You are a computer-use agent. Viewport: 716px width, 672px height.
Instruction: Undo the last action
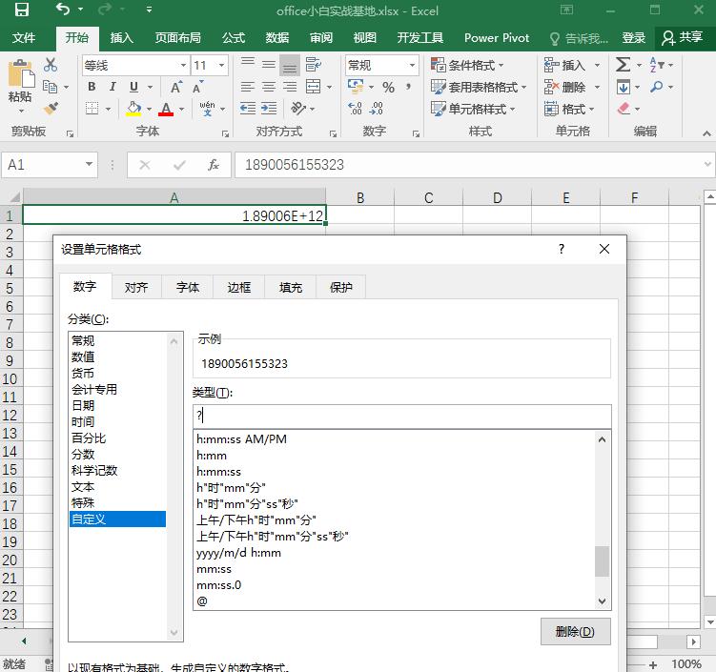(x=63, y=10)
